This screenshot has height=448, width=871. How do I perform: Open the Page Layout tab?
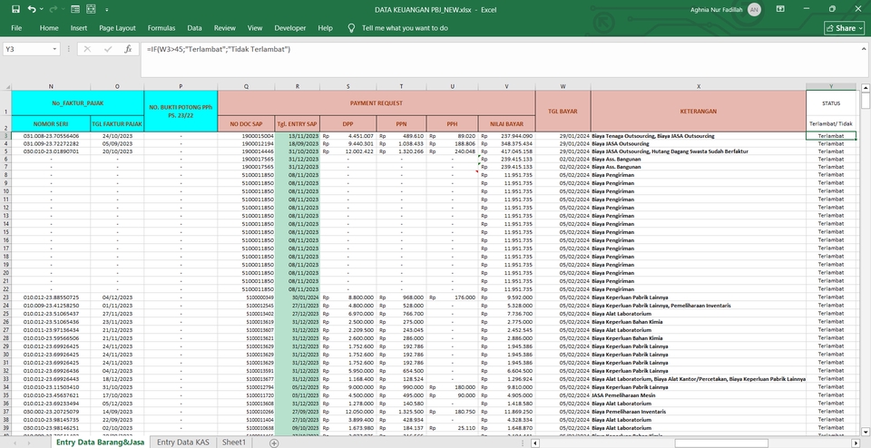click(117, 28)
